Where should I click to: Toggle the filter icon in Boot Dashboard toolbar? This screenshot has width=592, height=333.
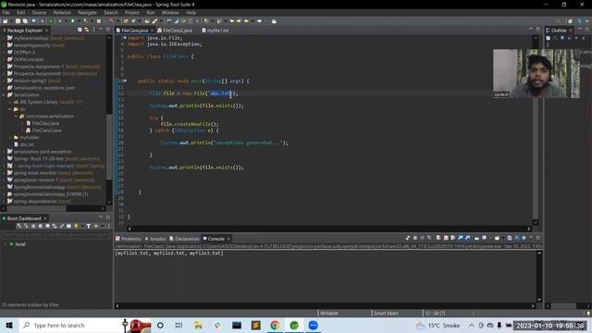point(89,226)
